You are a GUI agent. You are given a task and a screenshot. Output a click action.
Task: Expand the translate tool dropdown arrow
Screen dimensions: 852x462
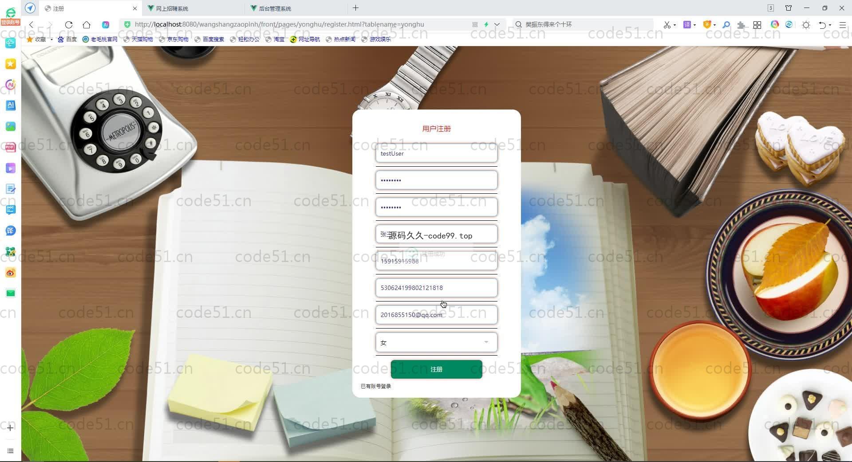(x=694, y=25)
